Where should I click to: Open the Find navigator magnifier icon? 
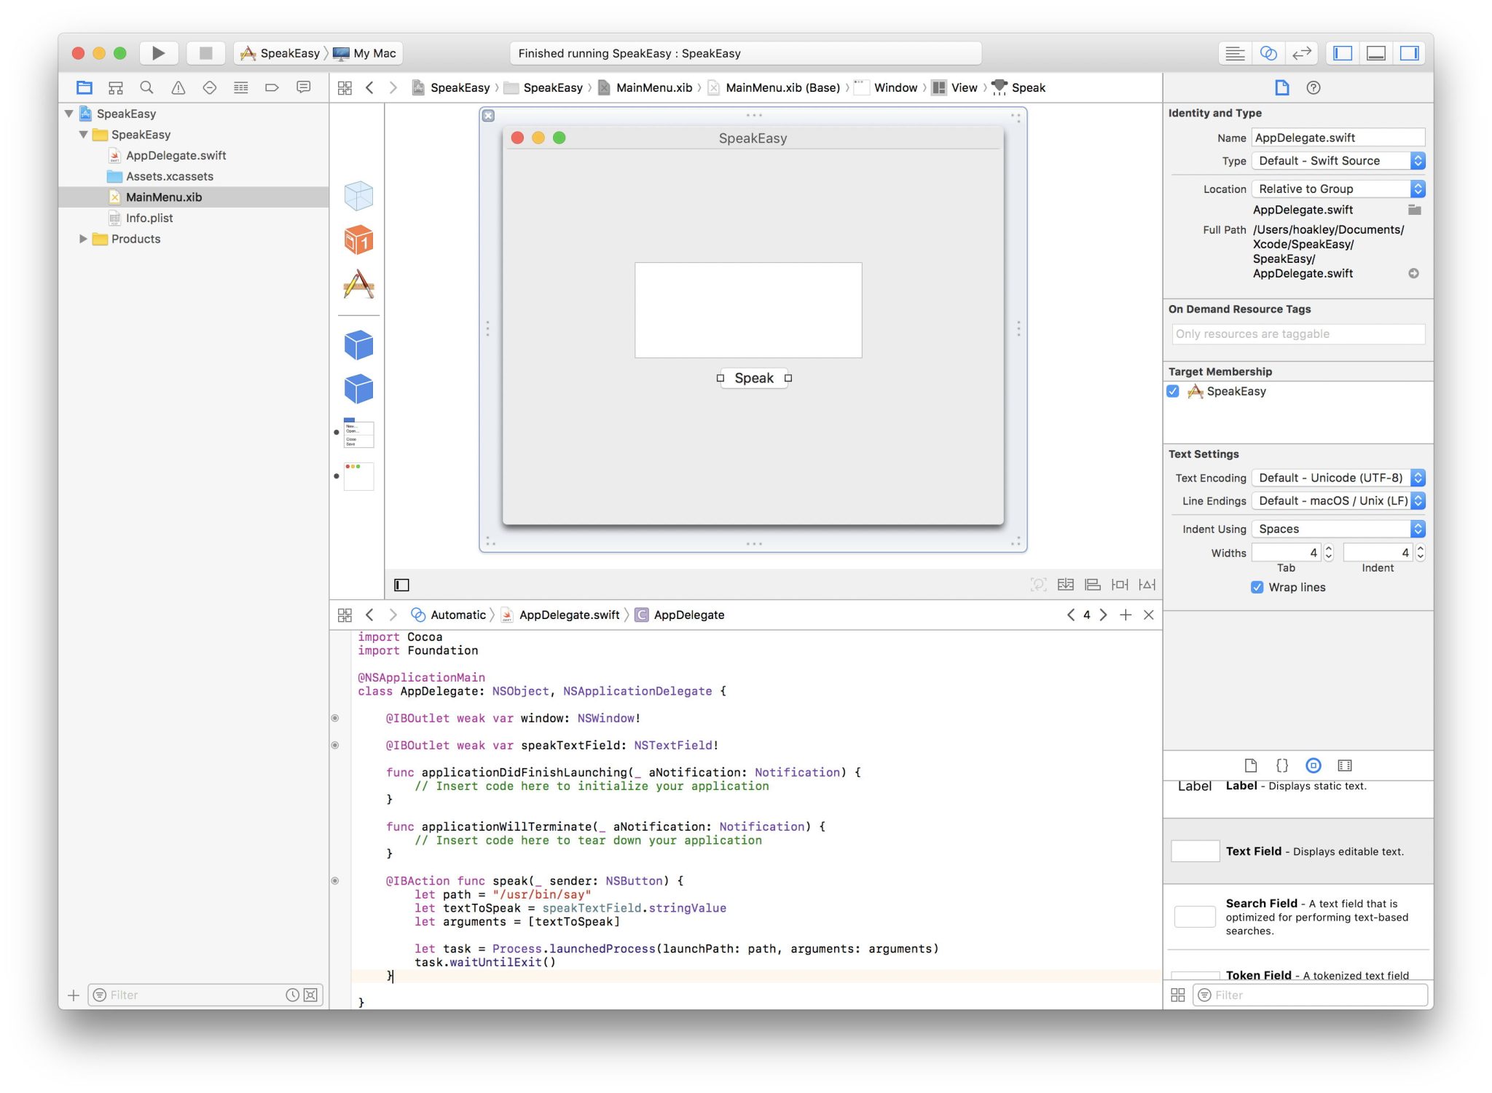pyautogui.click(x=146, y=88)
